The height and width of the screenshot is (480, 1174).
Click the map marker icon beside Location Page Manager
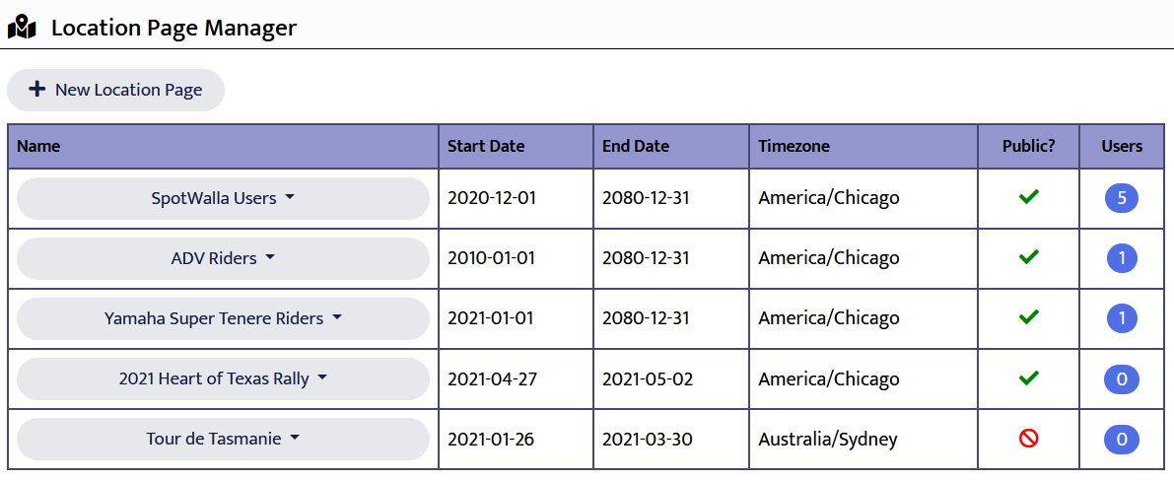(x=22, y=29)
